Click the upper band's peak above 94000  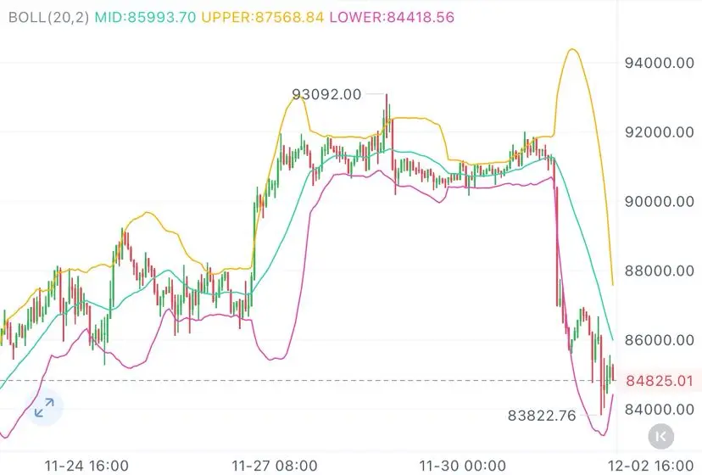(571, 49)
